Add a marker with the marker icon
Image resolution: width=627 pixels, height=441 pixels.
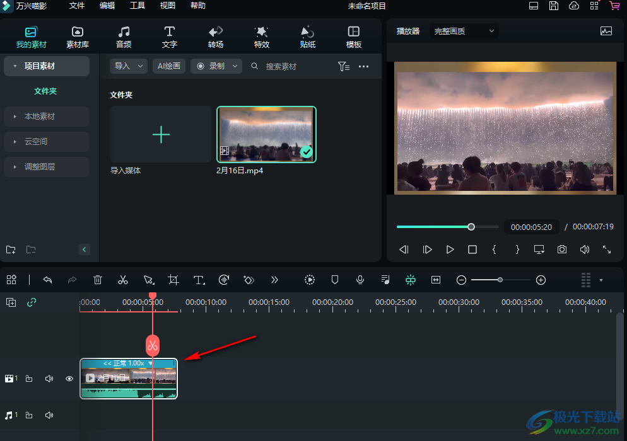pos(335,280)
